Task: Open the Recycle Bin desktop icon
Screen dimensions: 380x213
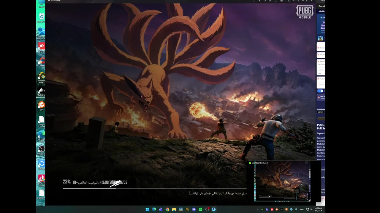Action: (x=41, y=17)
